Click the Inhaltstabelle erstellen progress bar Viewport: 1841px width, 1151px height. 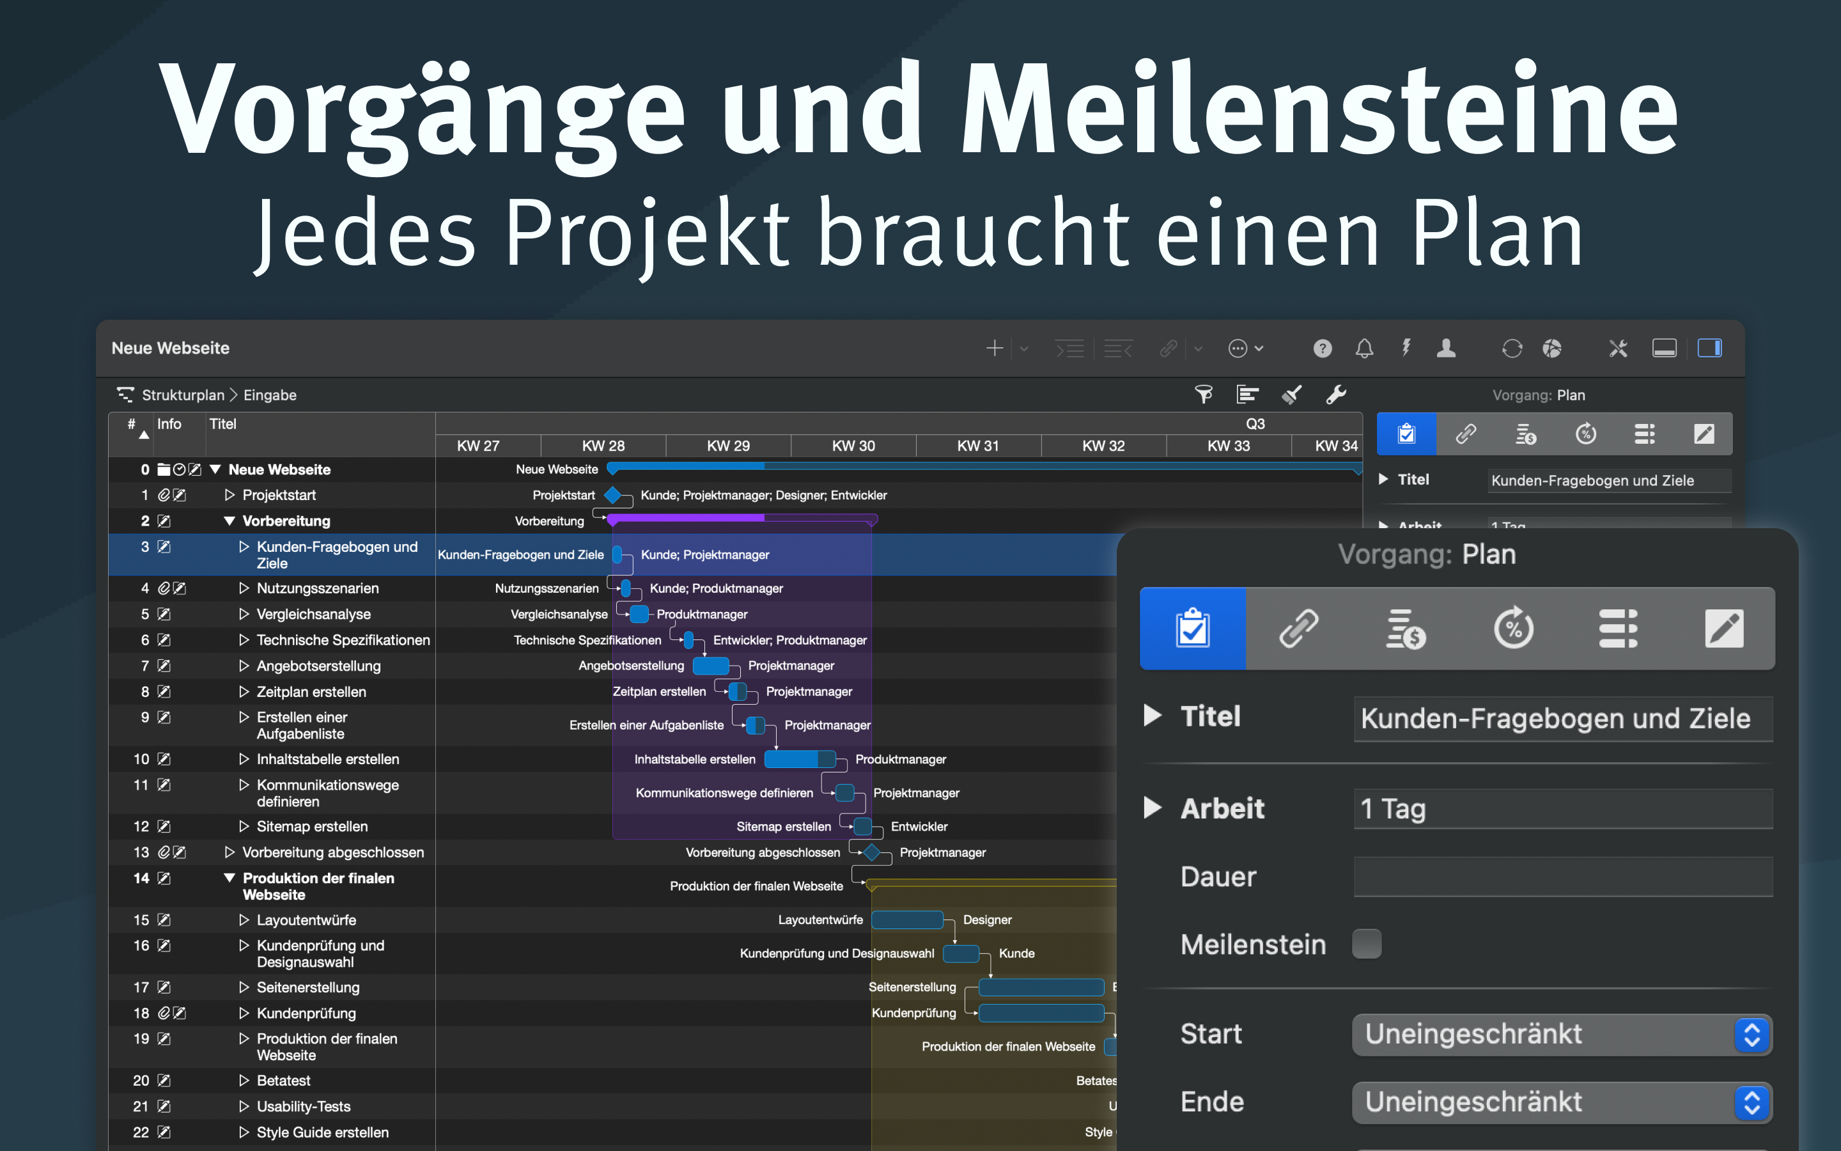point(799,759)
